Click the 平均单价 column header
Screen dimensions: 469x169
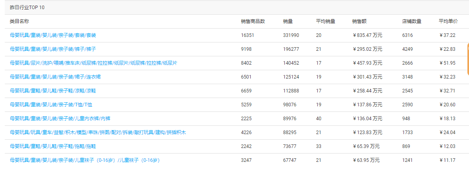click(448, 21)
